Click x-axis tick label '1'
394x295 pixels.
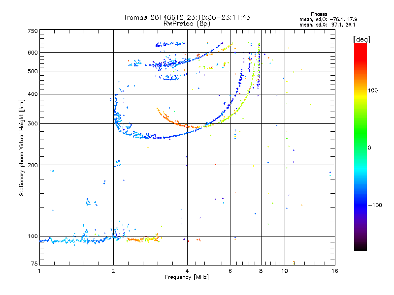tap(39, 271)
